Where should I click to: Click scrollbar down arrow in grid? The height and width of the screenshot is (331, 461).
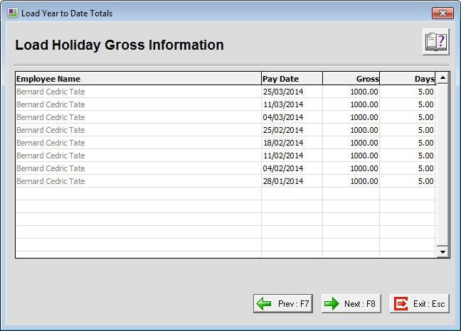point(443,251)
